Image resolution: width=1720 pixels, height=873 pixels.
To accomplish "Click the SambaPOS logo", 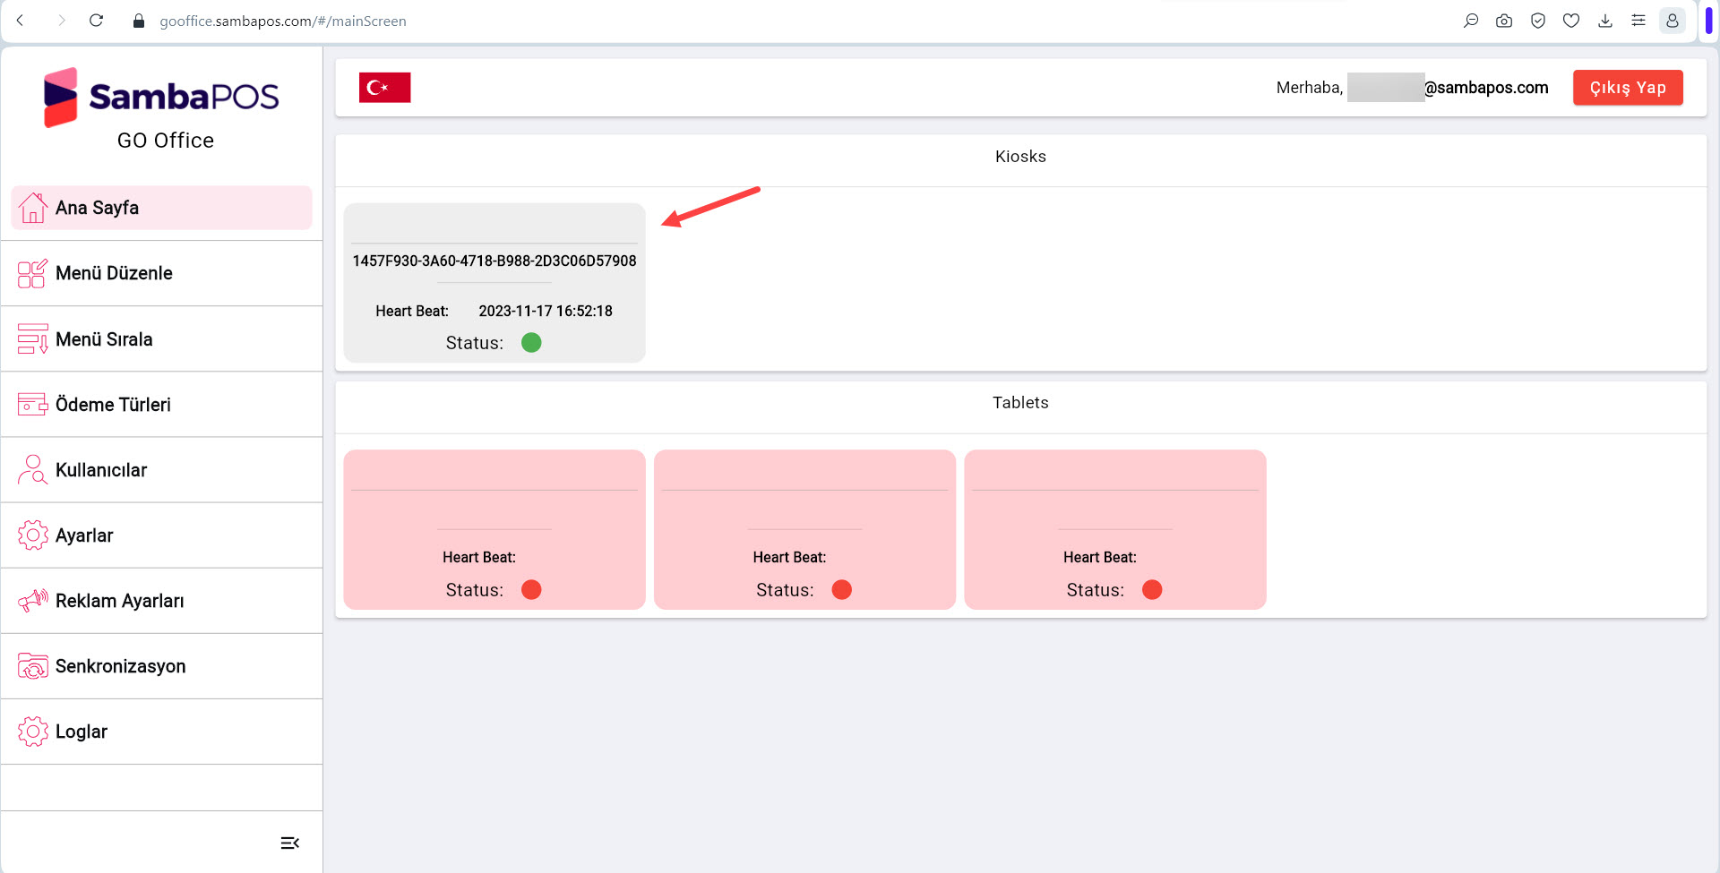I will (x=161, y=97).
